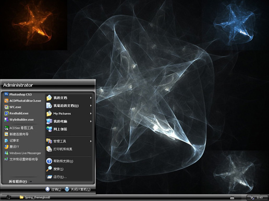Select 打印机和传真 menu entry
Image resolution: width=269 pixels, height=201 pixels.
69,149
